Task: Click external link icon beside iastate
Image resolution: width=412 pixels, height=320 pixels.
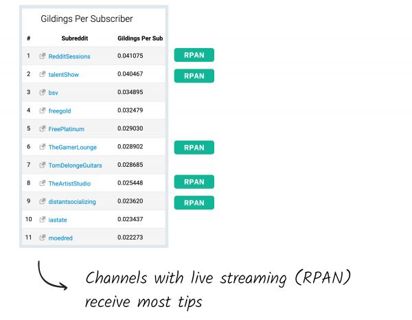Action: [x=43, y=220]
